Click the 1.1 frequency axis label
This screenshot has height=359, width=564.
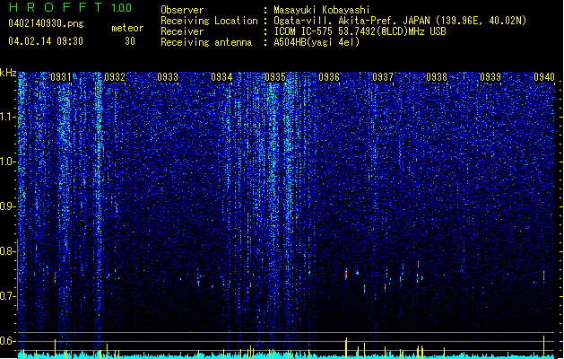pyautogui.click(x=8, y=118)
